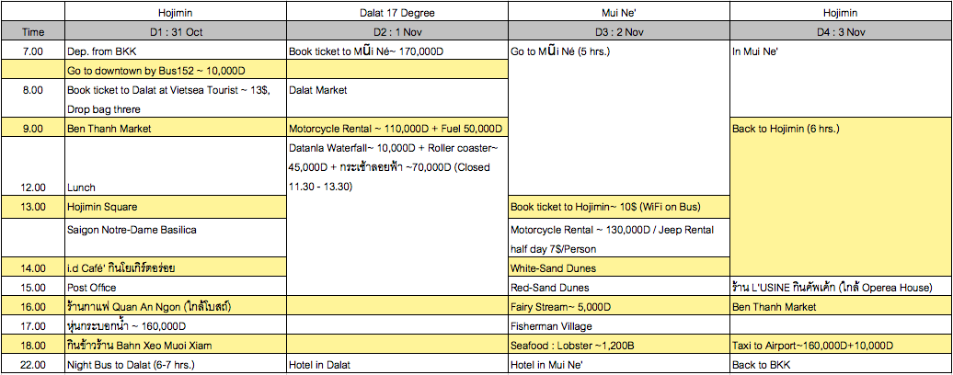953x375 pixels.
Task: Select the 'In Mui Ne'' cell
Action: point(841,79)
